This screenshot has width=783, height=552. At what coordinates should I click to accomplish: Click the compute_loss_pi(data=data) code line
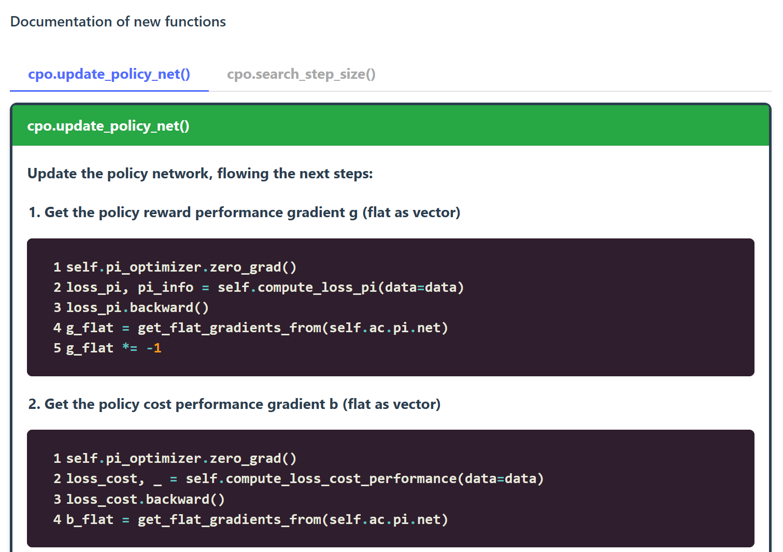[x=264, y=287]
